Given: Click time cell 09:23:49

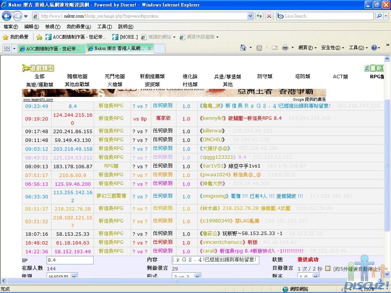Looking at the screenshot, I should pos(37,106).
